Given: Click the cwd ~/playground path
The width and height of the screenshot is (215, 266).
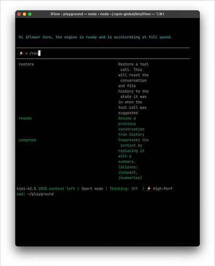Looking at the screenshot, I should pos(35,194).
